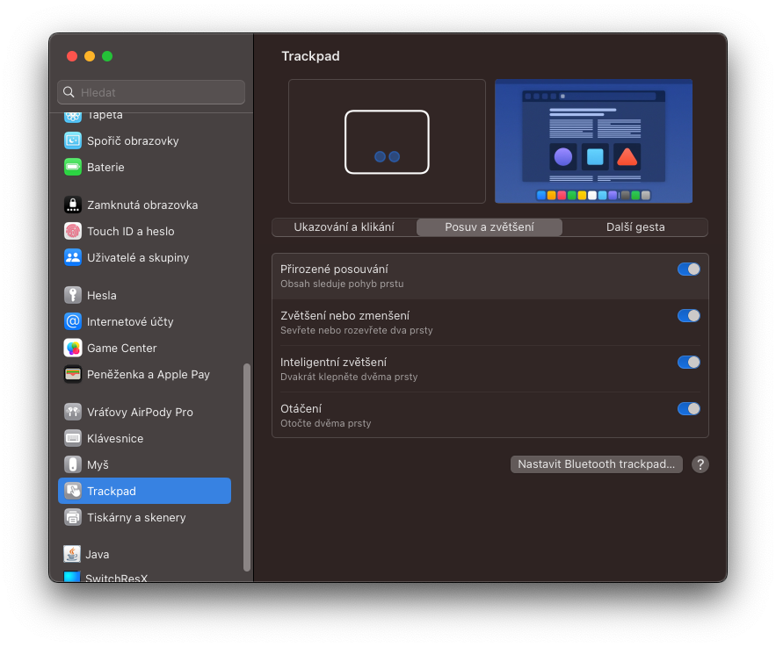The width and height of the screenshot is (776, 647).
Task: Click the Zamknutá obrazovka lock icon
Action: click(x=73, y=205)
